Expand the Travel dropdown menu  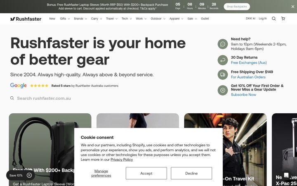(112, 19)
